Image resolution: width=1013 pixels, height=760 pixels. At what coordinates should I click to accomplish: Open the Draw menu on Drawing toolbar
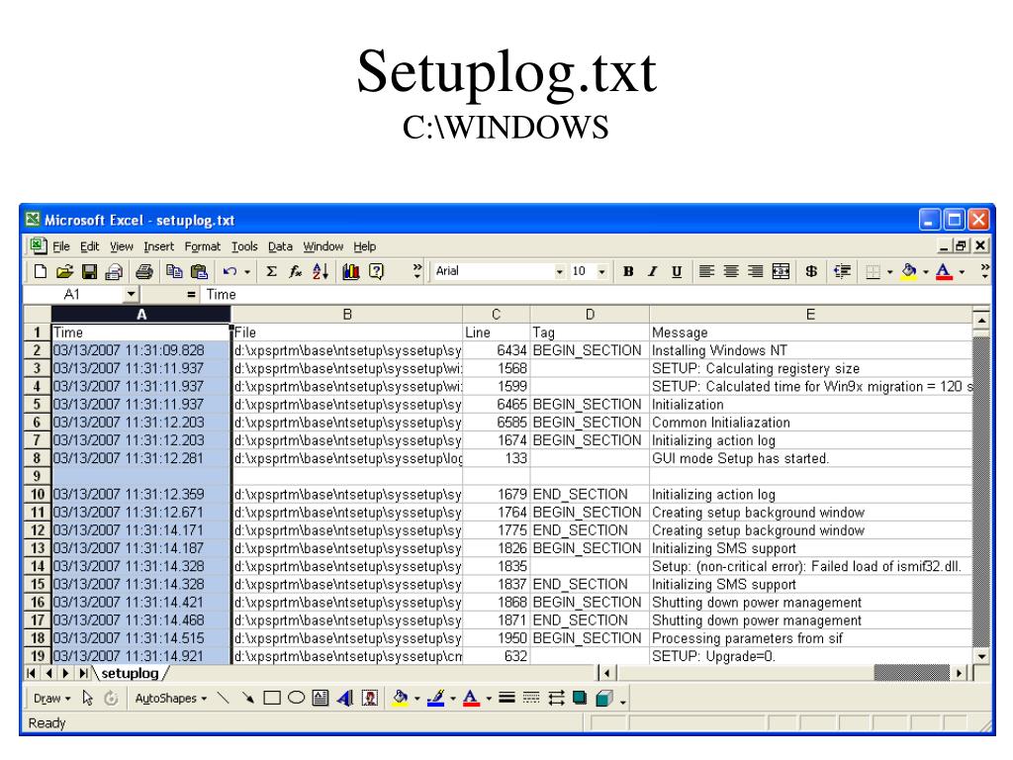click(x=51, y=699)
